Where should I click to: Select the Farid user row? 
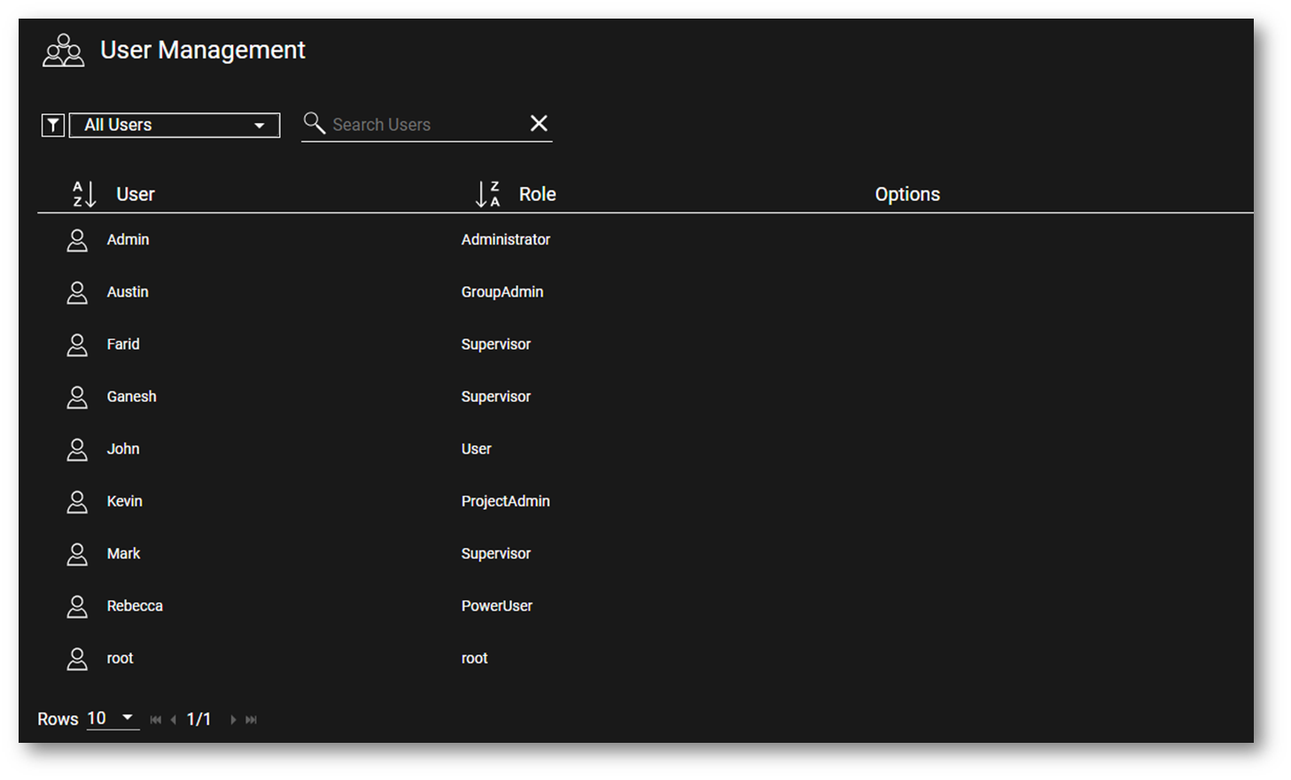(x=123, y=344)
